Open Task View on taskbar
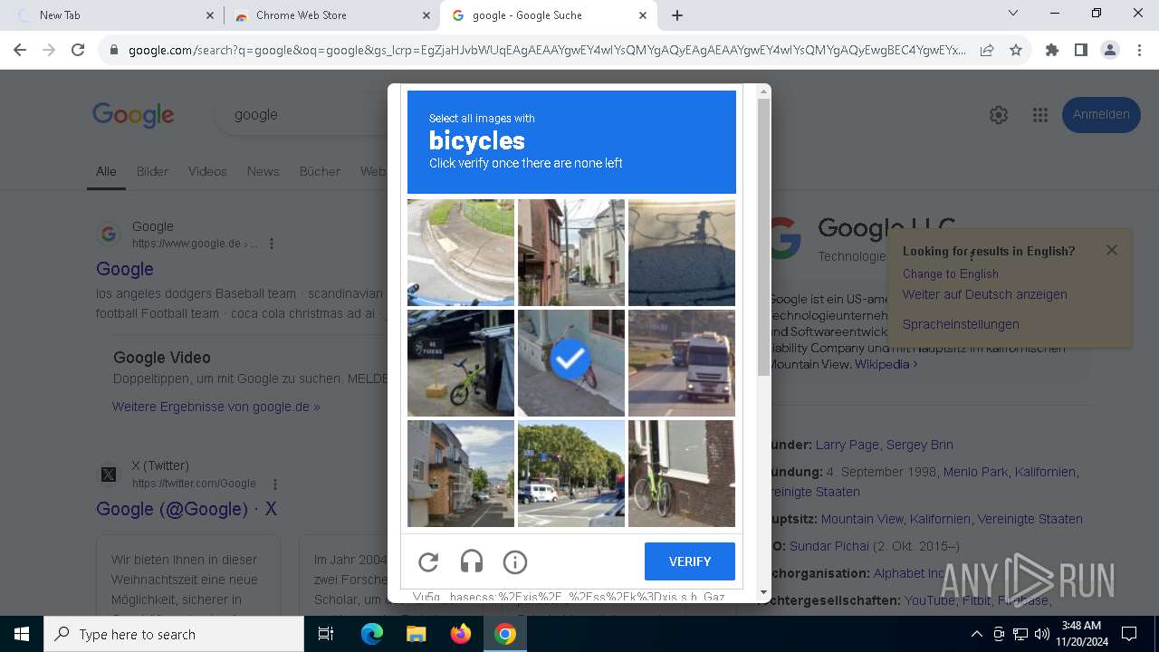This screenshot has width=1159, height=652. (326, 634)
